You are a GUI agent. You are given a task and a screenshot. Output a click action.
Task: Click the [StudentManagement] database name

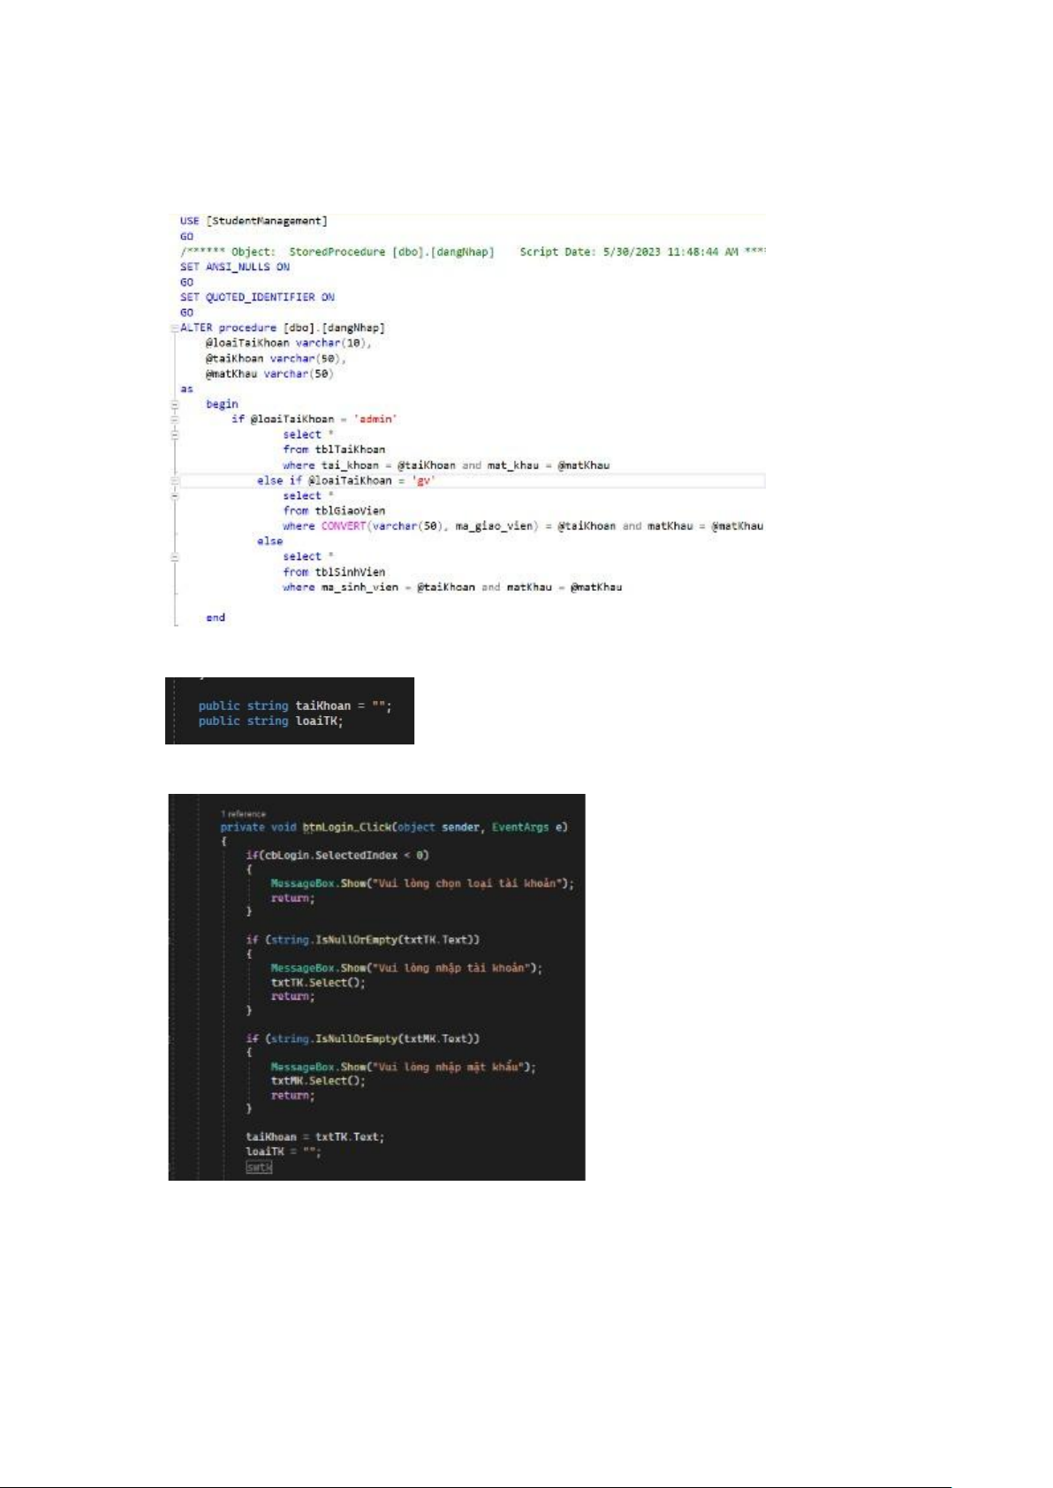tap(267, 221)
